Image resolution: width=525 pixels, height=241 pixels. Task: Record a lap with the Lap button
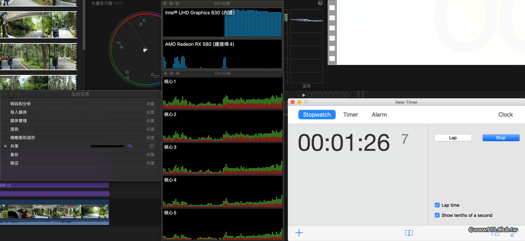(x=453, y=138)
